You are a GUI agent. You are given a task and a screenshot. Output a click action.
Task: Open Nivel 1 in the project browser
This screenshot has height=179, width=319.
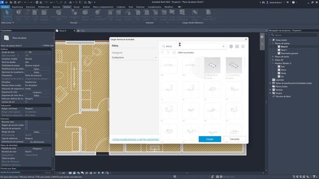284,50
